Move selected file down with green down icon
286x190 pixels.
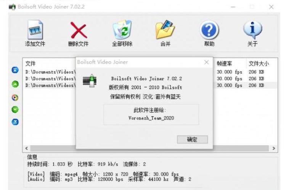click(x=15, y=109)
